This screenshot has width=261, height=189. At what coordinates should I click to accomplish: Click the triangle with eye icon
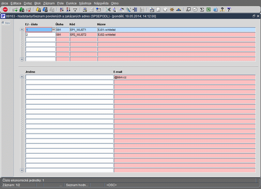click(x=178, y=10)
